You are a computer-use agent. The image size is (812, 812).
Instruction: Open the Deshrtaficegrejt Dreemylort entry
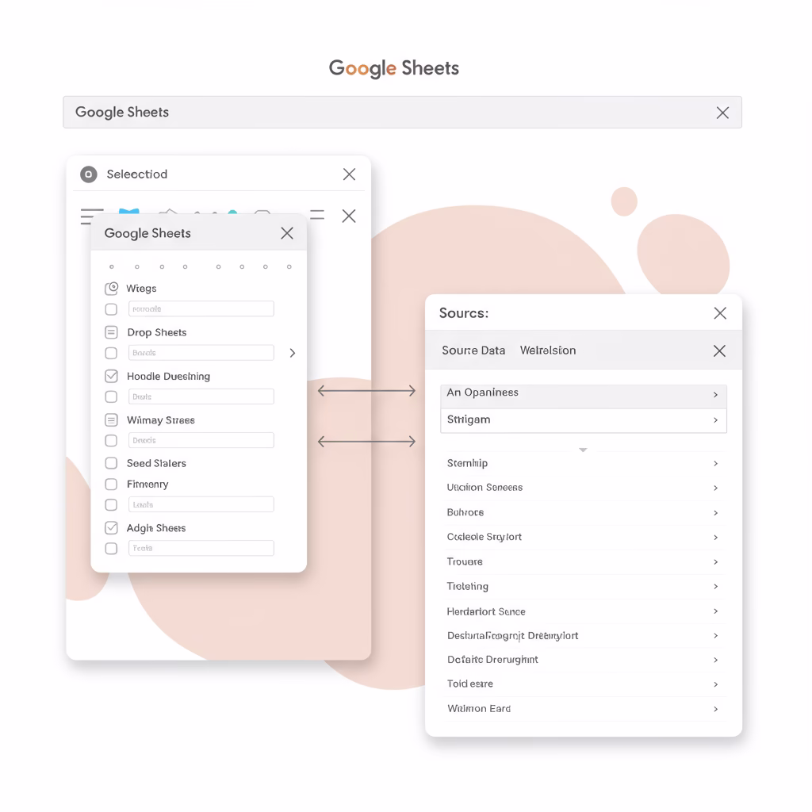pyautogui.click(x=583, y=635)
